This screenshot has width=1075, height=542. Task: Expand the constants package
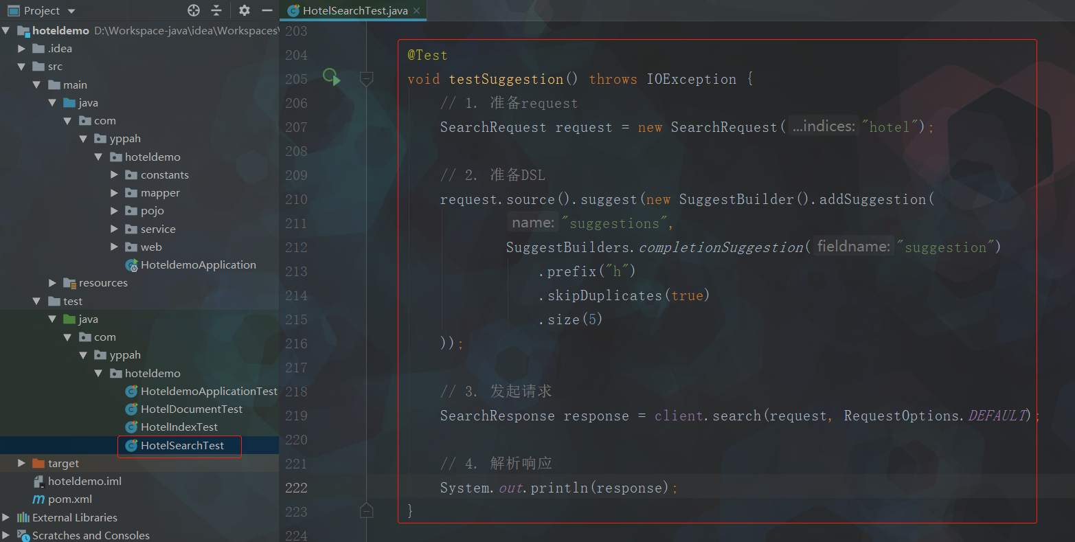(115, 175)
